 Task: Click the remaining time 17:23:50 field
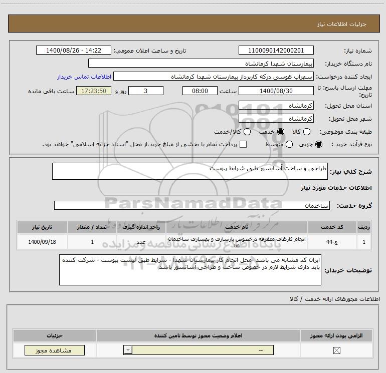[x=94, y=91]
